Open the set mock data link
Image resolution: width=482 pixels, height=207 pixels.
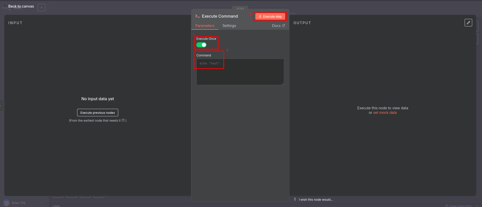click(x=385, y=113)
